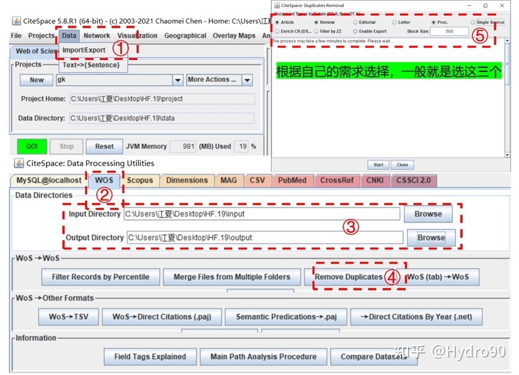Image resolution: width=519 pixels, height=375 pixels.
Task: Switch to the CrossRef tab
Action: [337, 180]
